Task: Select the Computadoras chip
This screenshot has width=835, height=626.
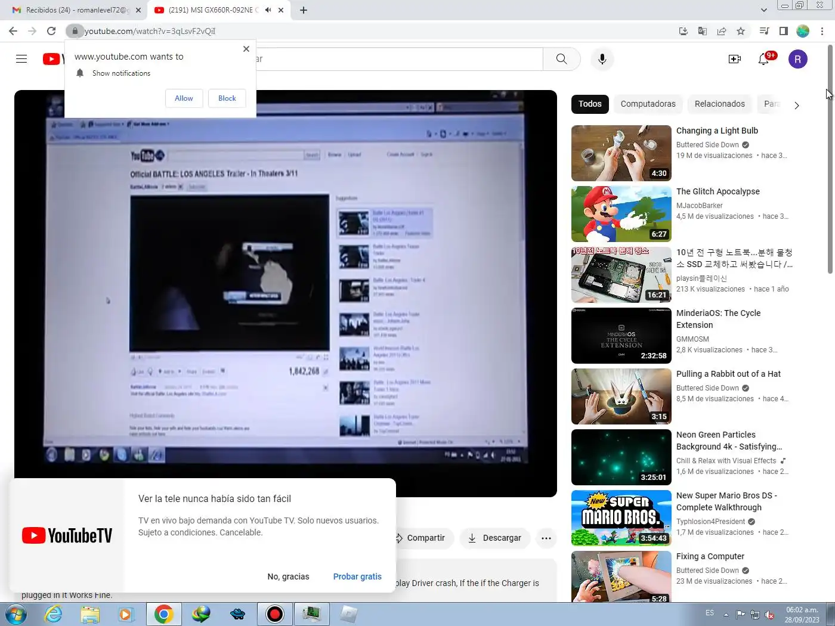Action: [x=648, y=104]
